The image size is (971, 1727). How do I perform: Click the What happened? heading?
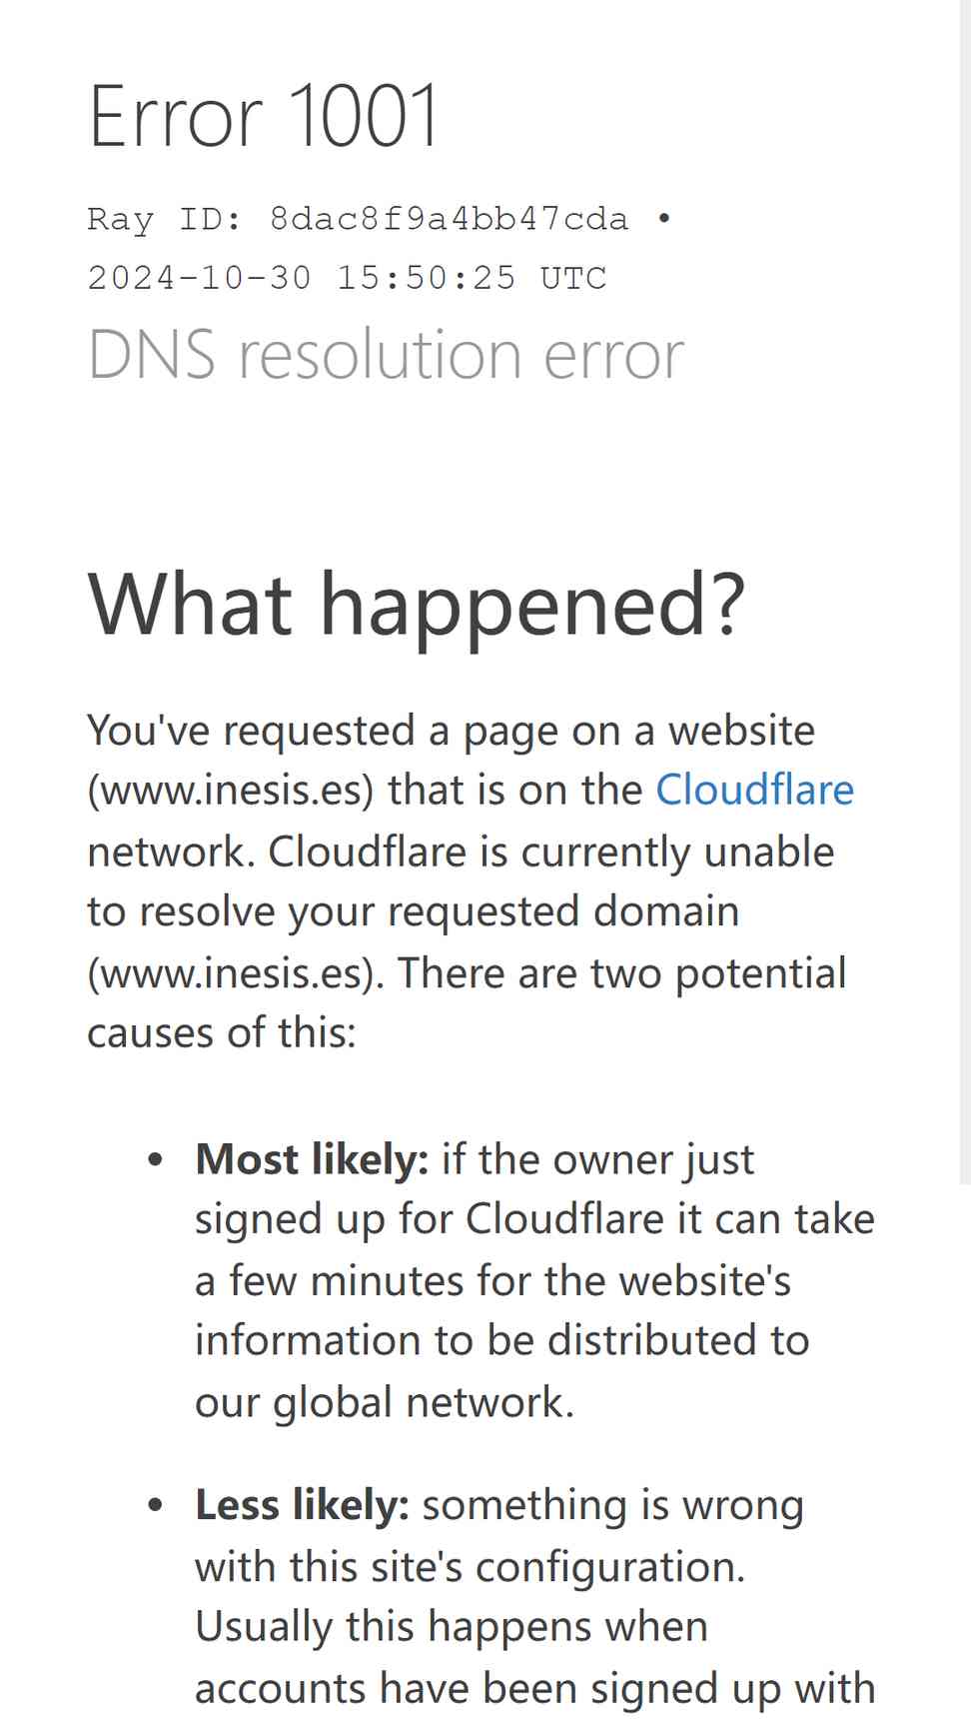pyautogui.click(x=417, y=606)
